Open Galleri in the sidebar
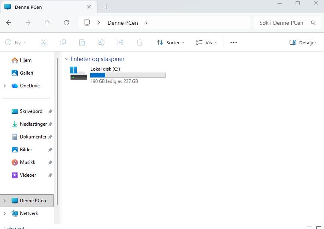The image size is (324, 229). tap(26, 73)
